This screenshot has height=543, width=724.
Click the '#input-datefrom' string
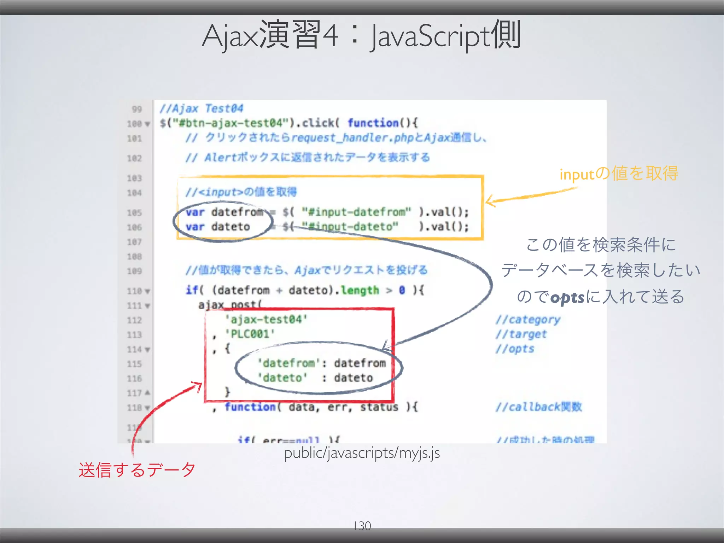[x=356, y=212]
